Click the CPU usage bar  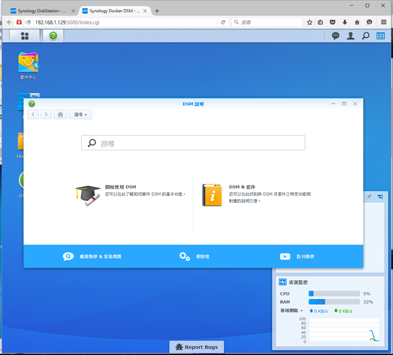click(x=334, y=294)
